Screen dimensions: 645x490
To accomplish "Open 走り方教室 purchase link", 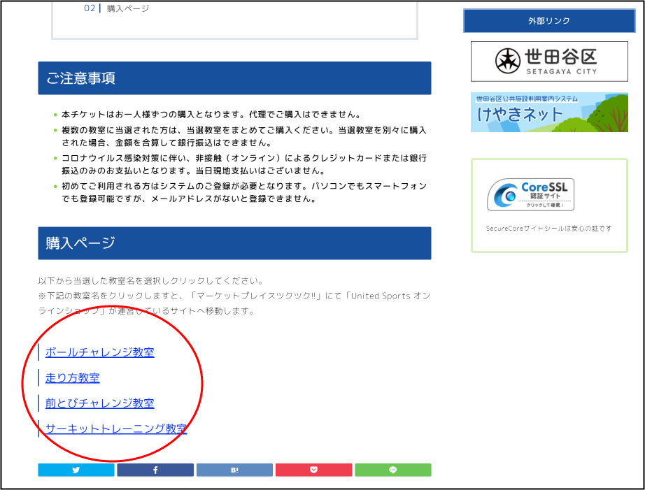I will (72, 377).
